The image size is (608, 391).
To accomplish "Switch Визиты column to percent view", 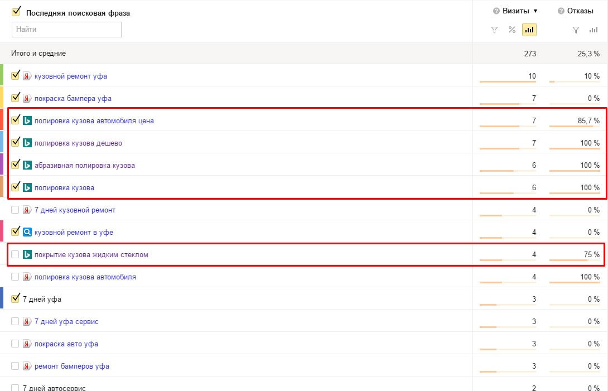I will tap(512, 30).
